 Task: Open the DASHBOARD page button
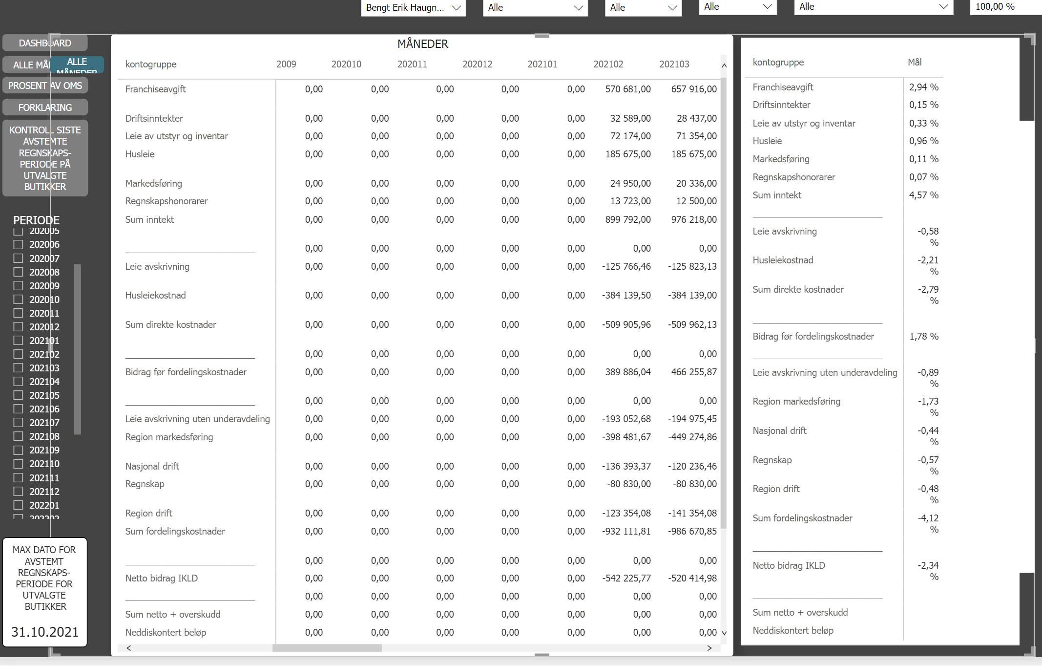tap(45, 43)
